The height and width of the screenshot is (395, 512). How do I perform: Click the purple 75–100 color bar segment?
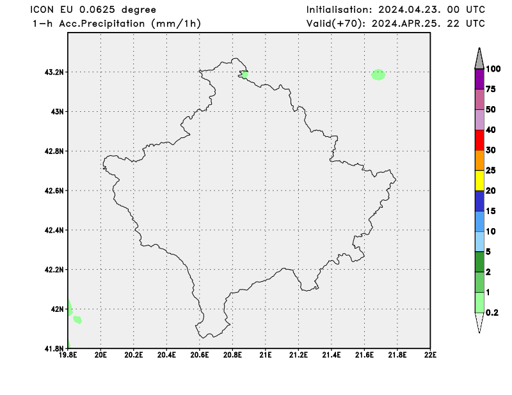pos(479,79)
